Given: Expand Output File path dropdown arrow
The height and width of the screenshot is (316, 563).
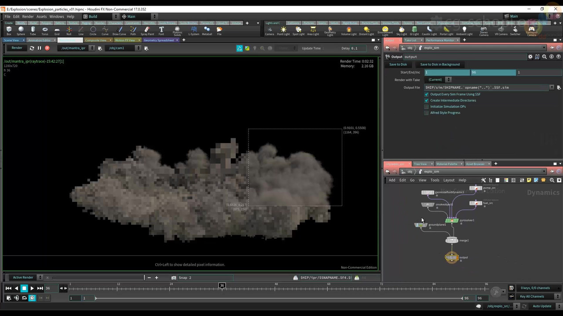Looking at the screenshot, I should tap(552, 87).
